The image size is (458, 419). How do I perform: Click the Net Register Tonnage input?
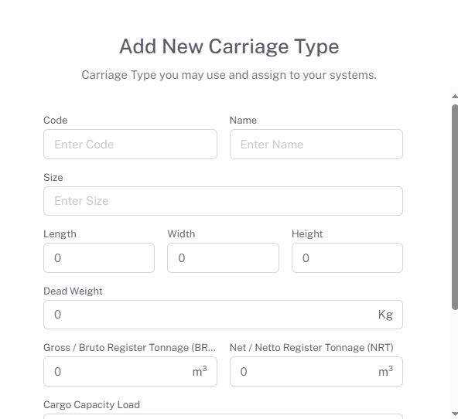[316, 371]
